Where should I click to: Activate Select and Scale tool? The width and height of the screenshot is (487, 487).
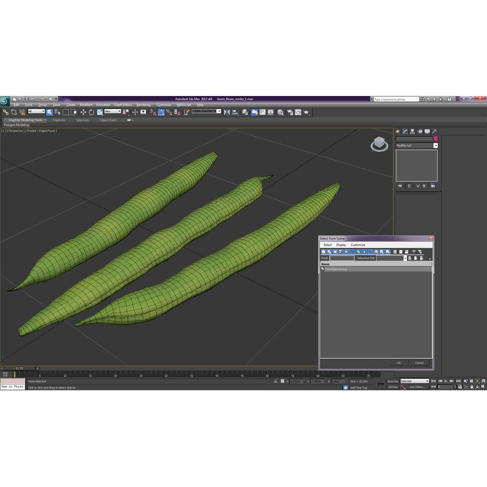pos(100,112)
